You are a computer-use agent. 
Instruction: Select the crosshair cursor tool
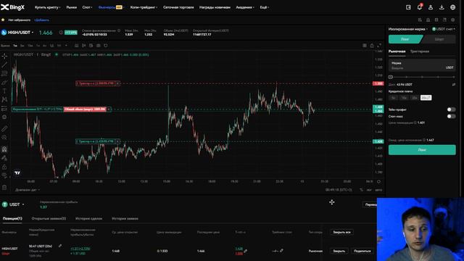(4, 56)
